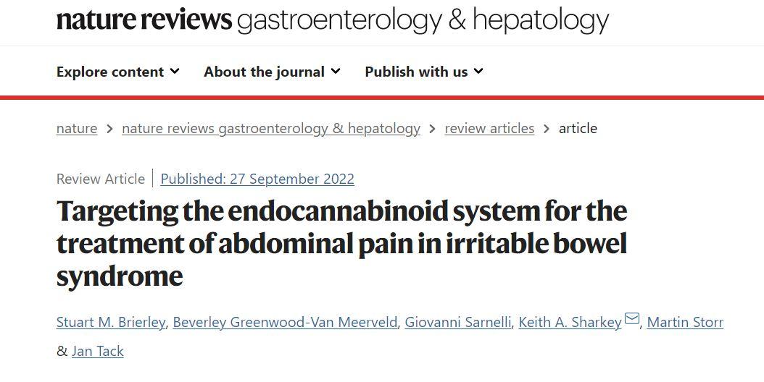Open author Giovanni Sarnelli
The width and height of the screenshot is (764, 382).
click(x=457, y=323)
